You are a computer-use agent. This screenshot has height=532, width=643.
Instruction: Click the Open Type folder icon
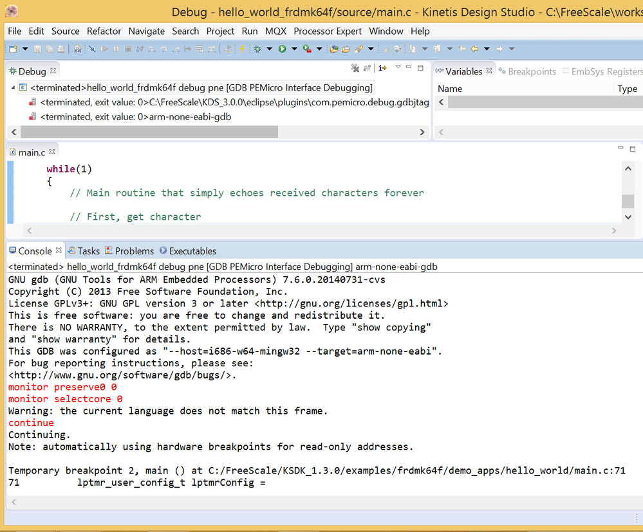(334, 49)
